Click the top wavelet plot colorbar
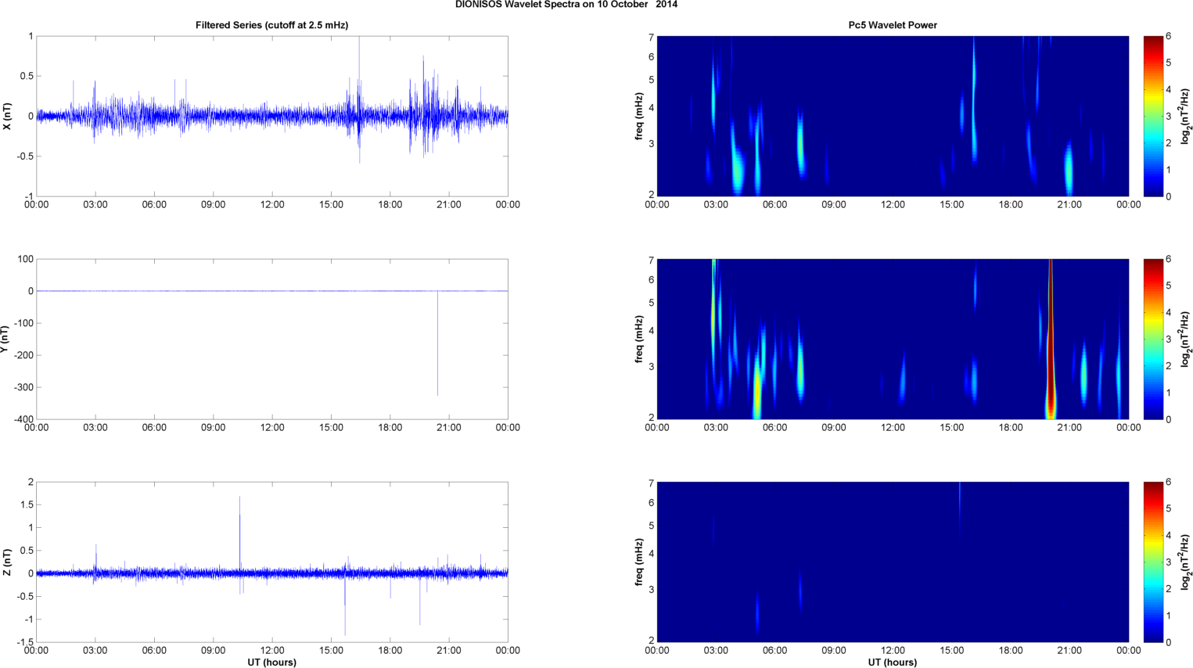Image resolution: width=1193 pixels, height=668 pixels. coord(1152,116)
